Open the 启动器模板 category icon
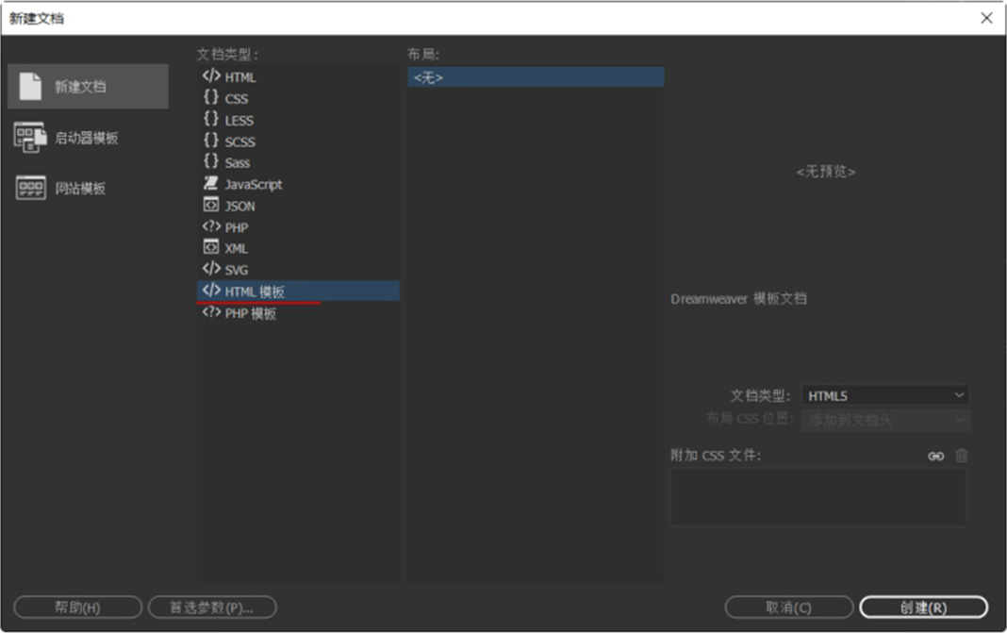Screen dimensions: 1007x633 click(30, 138)
